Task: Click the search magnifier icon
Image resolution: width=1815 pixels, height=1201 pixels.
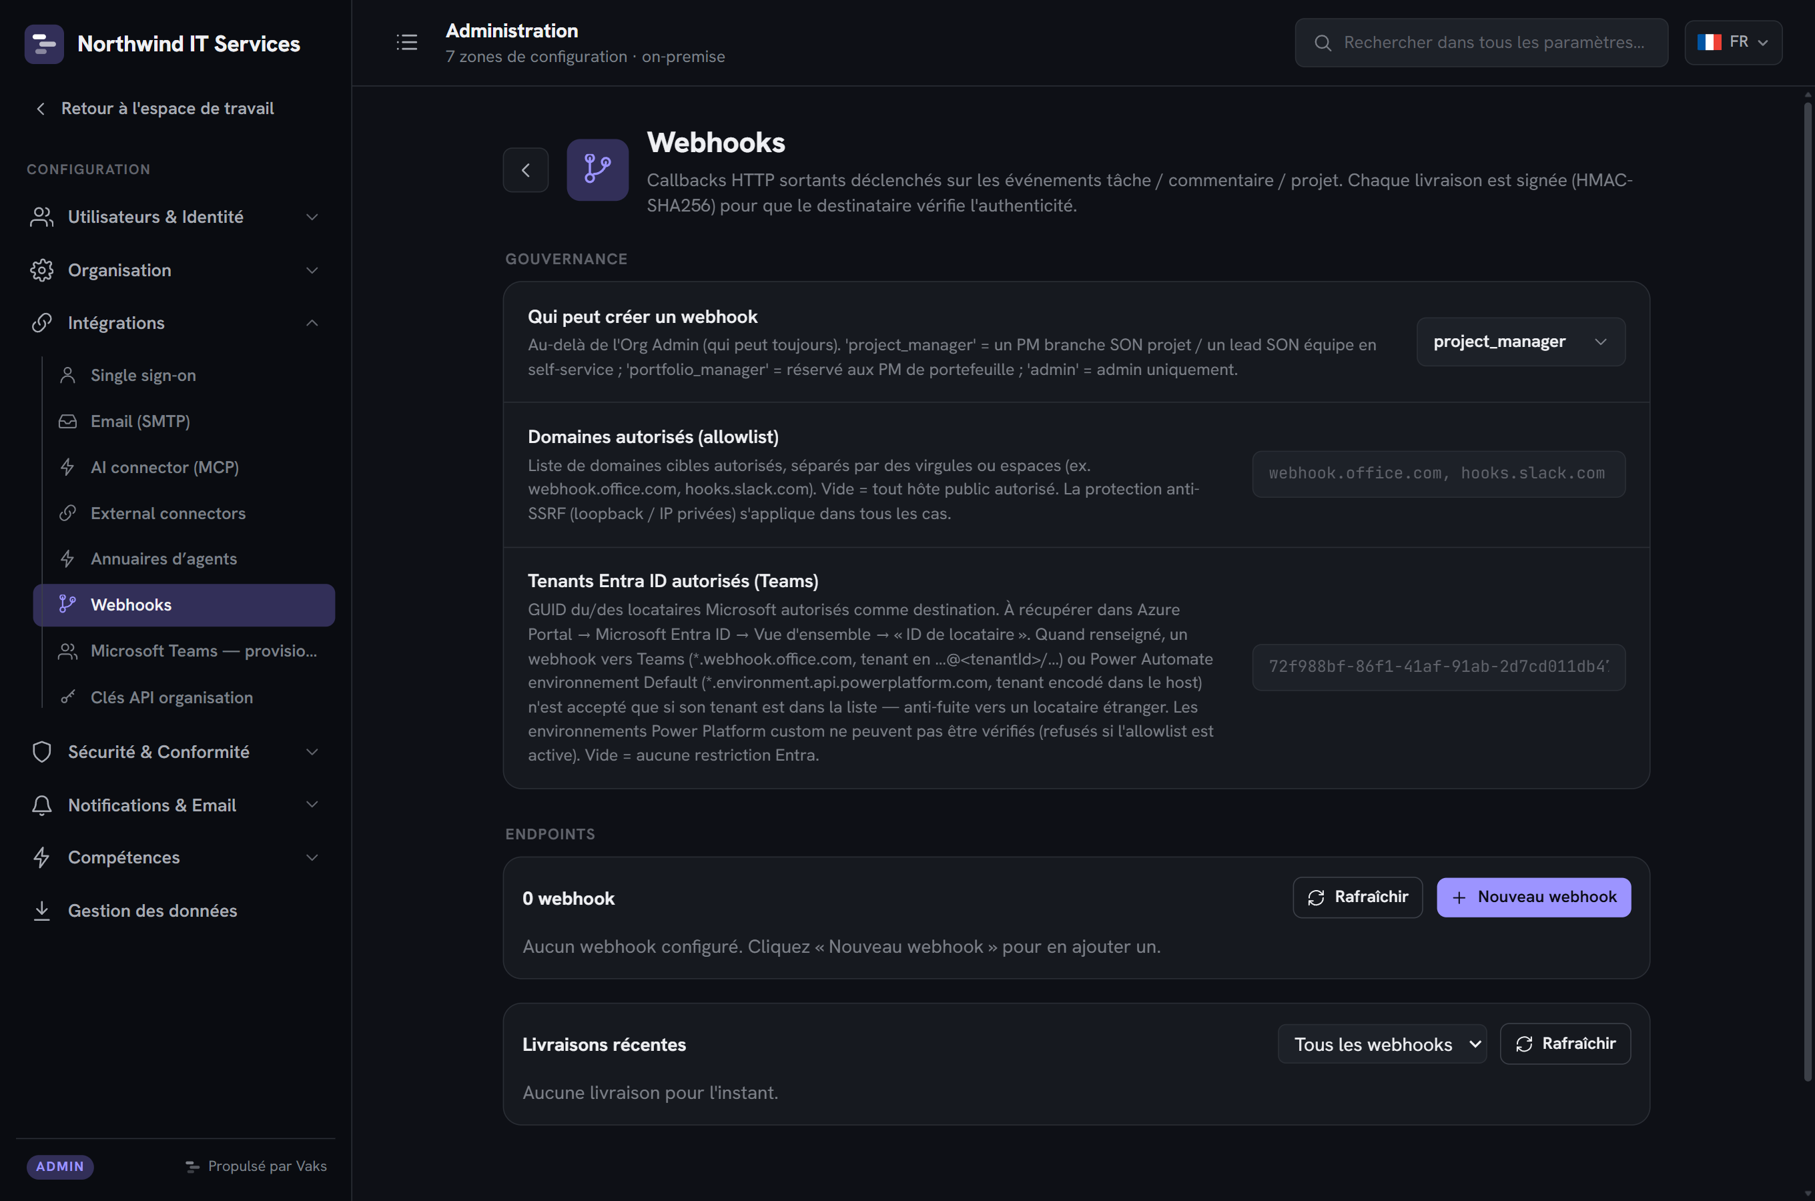Action: coord(1323,43)
